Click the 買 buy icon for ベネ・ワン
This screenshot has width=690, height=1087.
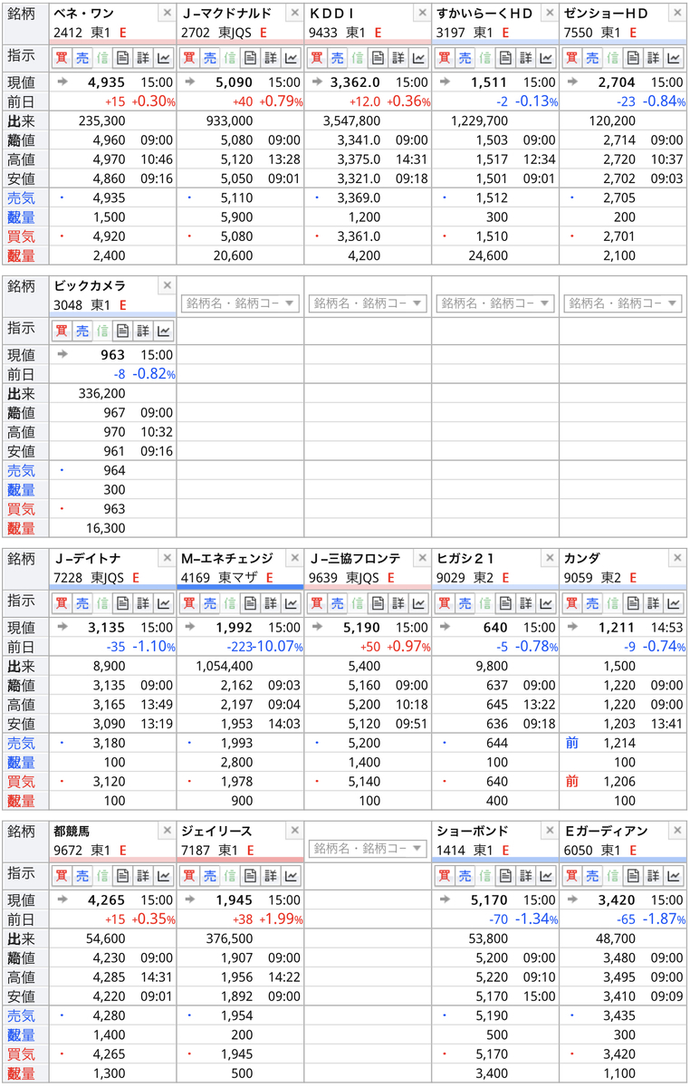coord(62,58)
